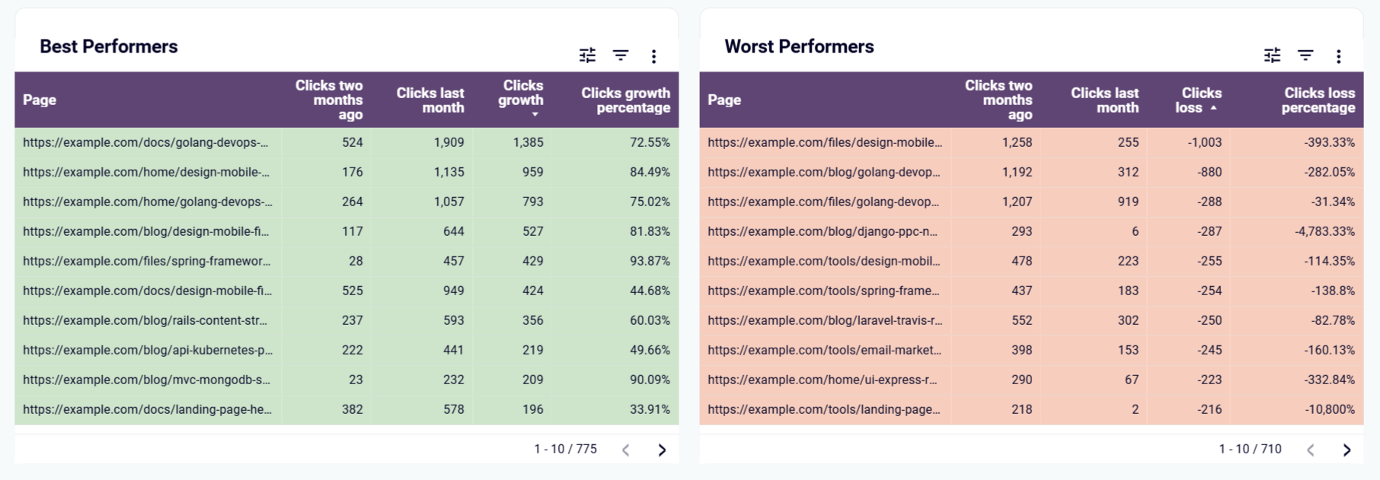Viewport: 1380px width, 480px height.
Task: Click filter icon in Worst Performers table
Action: [1305, 56]
